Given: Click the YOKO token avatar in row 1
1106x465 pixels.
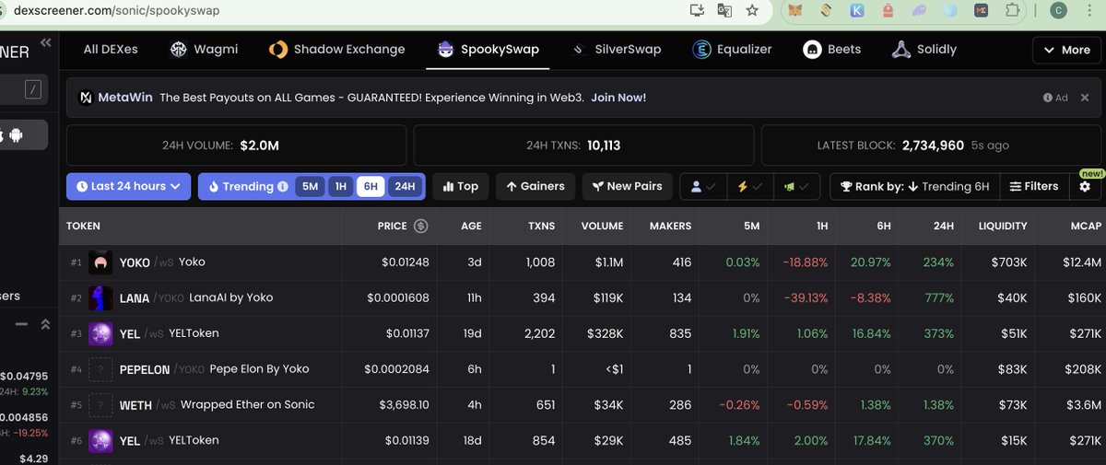Looking at the screenshot, I should [100, 262].
